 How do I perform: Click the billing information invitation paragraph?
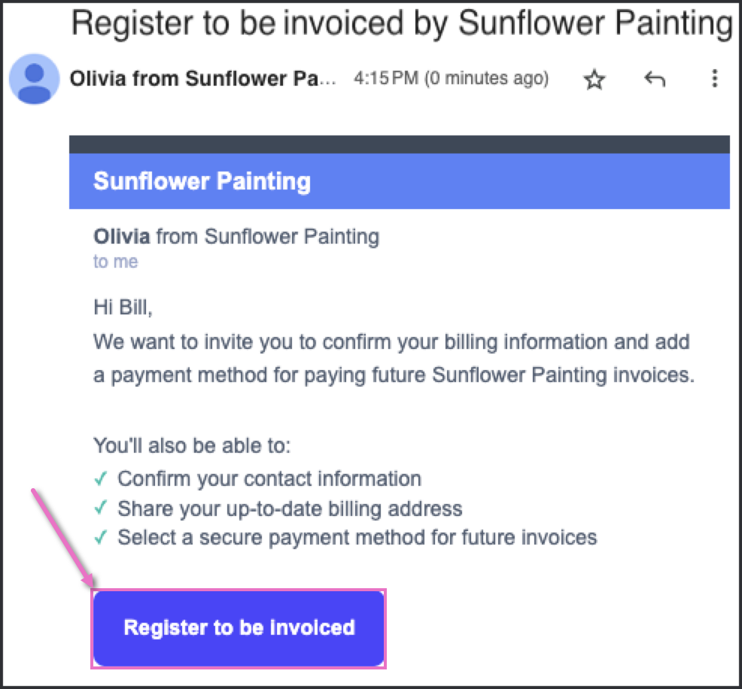[394, 358]
